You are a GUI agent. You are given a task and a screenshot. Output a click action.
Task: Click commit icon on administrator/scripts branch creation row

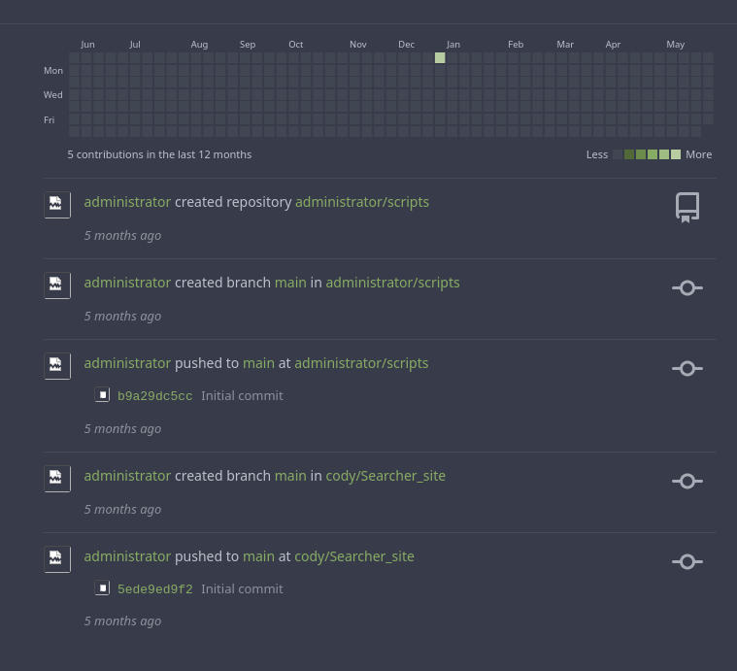click(x=687, y=287)
